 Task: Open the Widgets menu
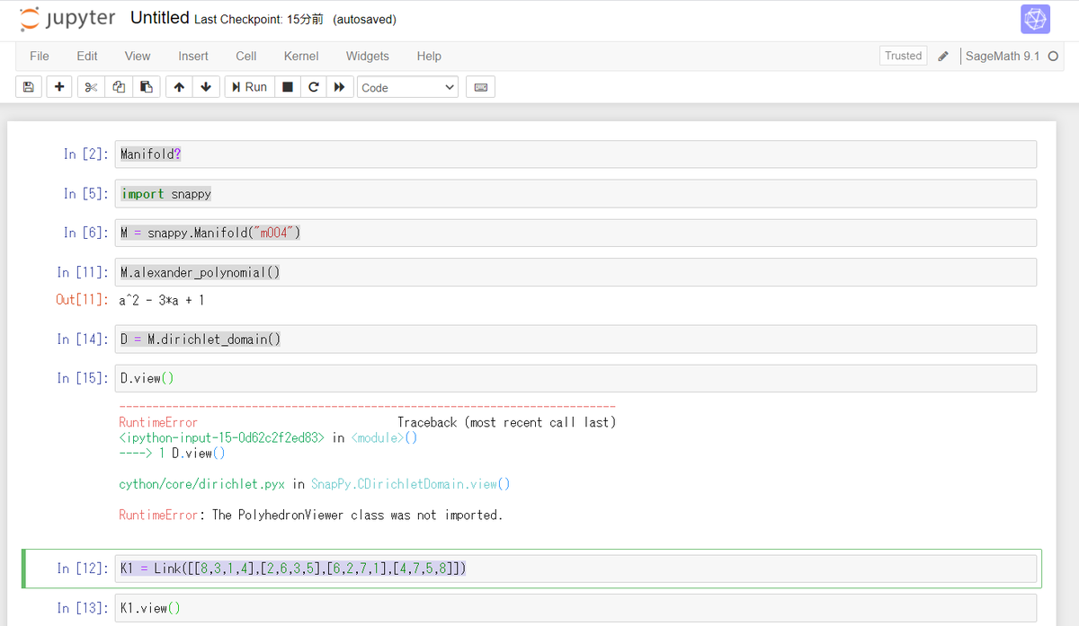click(368, 56)
